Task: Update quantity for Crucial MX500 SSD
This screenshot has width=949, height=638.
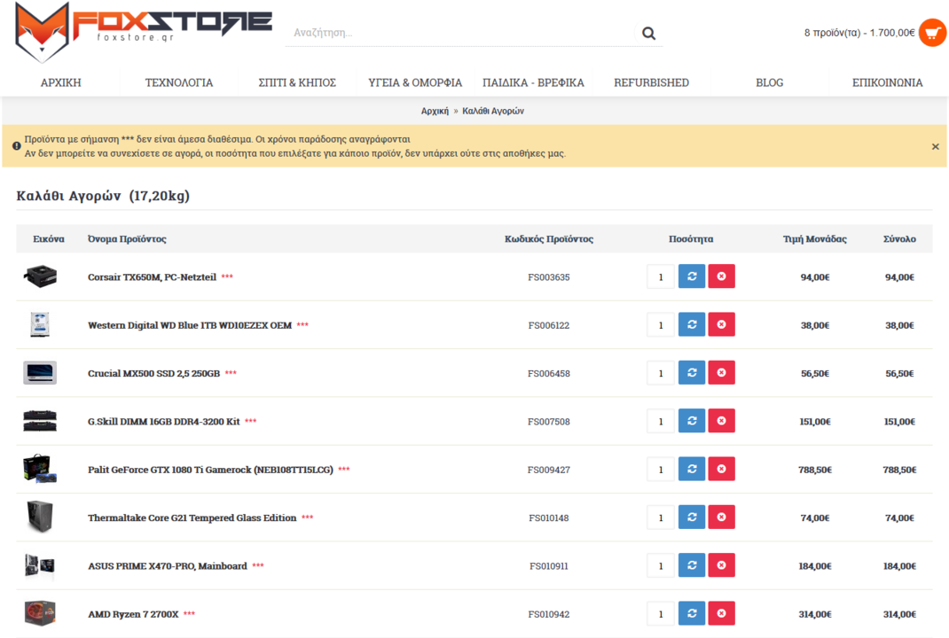Action: pos(691,372)
